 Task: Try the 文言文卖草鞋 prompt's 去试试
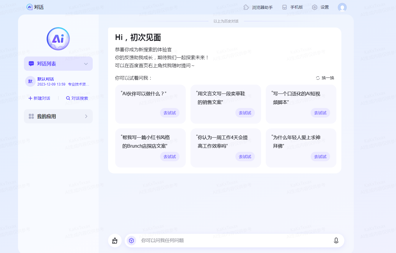pos(245,113)
